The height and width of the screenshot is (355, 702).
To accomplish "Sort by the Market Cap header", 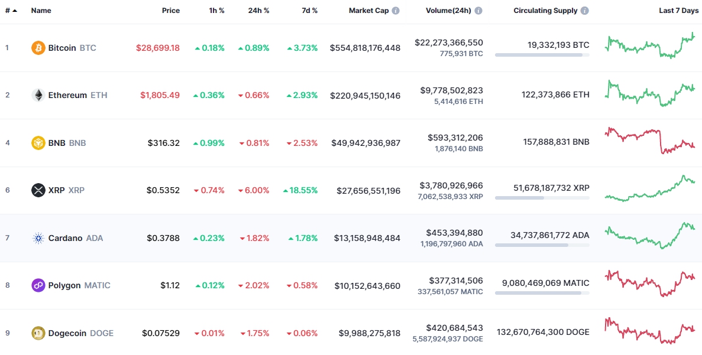I will [x=368, y=11].
